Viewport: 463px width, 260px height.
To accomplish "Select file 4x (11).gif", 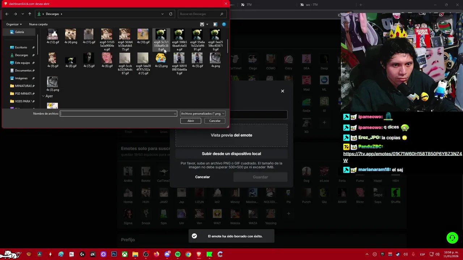I will [89, 36].
